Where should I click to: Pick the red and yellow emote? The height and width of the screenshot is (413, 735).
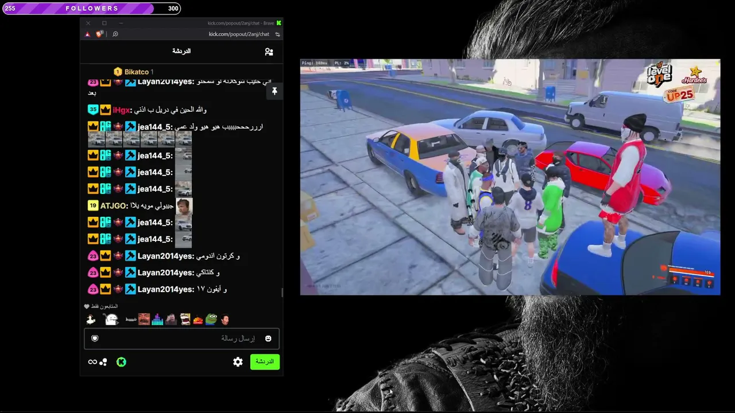[198, 320]
